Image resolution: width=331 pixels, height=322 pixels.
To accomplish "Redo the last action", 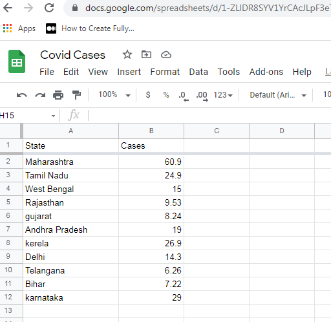I will (x=40, y=95).
